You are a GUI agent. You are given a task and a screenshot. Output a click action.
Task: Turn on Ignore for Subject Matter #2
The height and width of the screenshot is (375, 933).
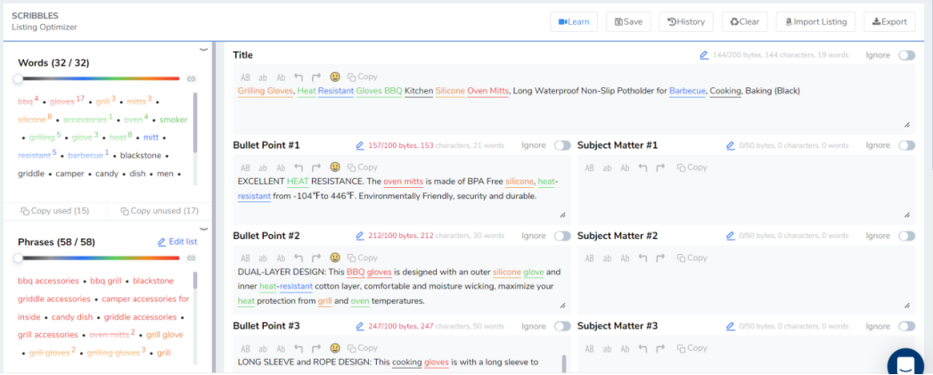click(906, 236)
